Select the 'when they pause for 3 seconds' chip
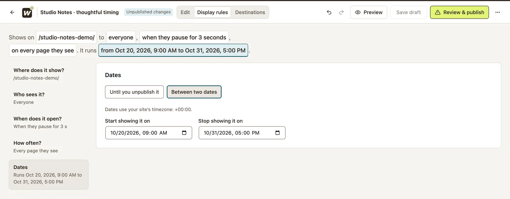The image size is (510, 199). click(184, 37)
